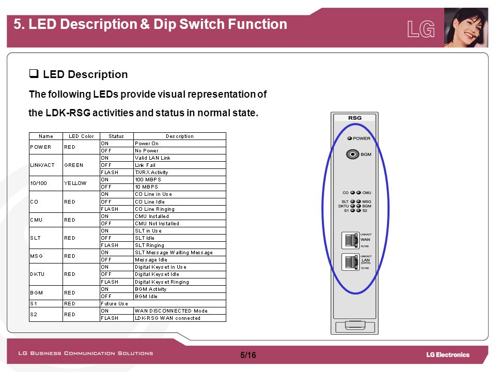496x372 pixels.
Task: Click the 'SLT' name cell in table
Action: pos(46,238)
